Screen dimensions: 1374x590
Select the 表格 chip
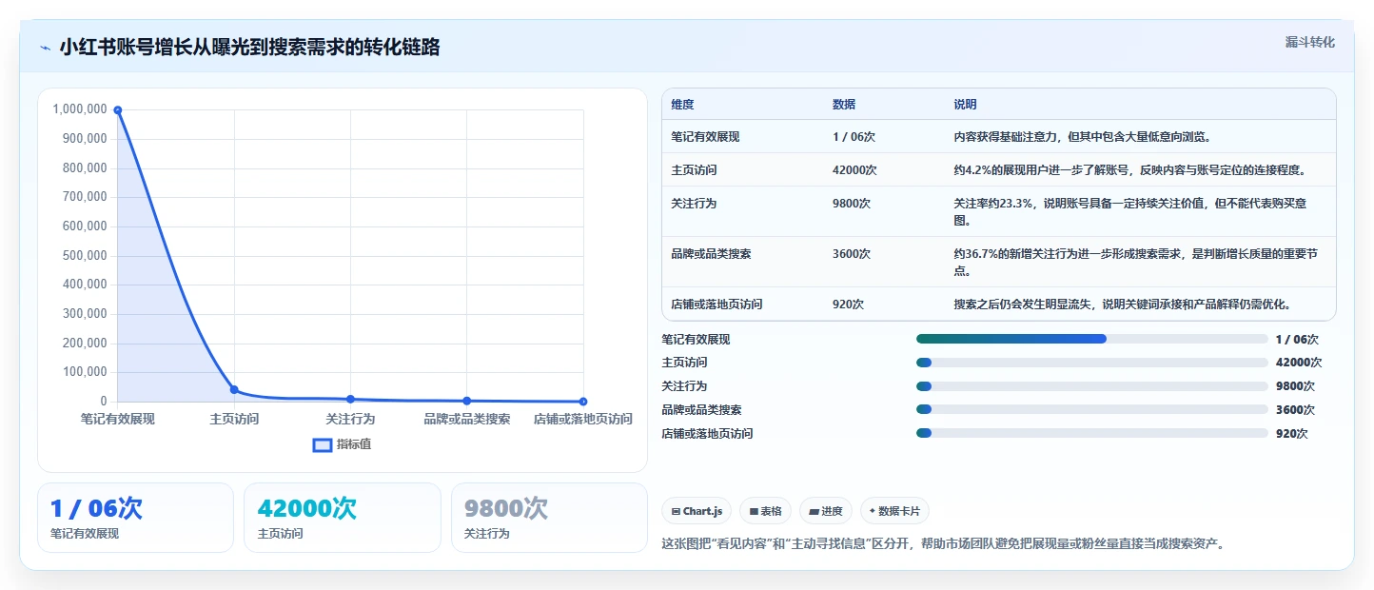[765, 511]
